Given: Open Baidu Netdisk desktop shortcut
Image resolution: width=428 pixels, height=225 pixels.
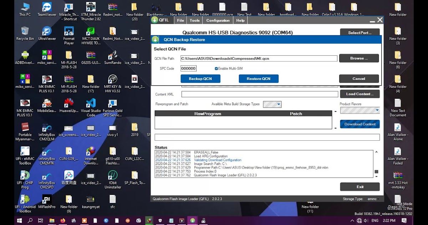Looking at the screenshot, I should click(x=69, y=177).
